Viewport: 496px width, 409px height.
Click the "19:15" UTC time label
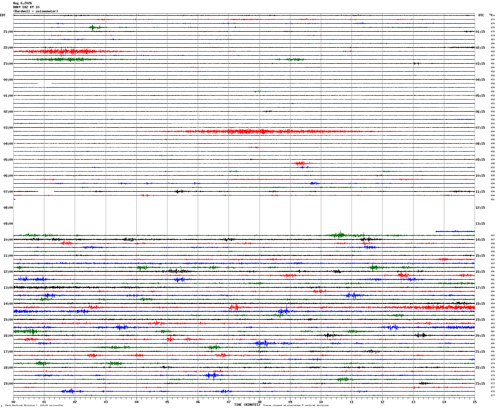480,320
